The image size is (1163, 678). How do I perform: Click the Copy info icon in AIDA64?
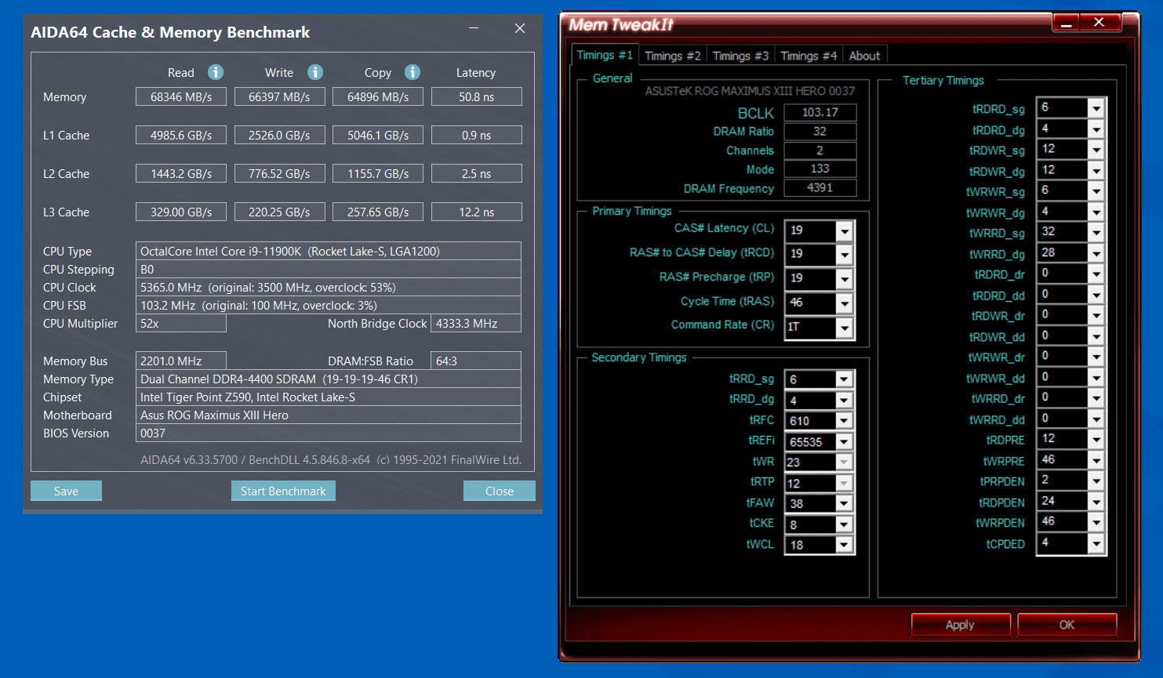[x=413, y=72]
